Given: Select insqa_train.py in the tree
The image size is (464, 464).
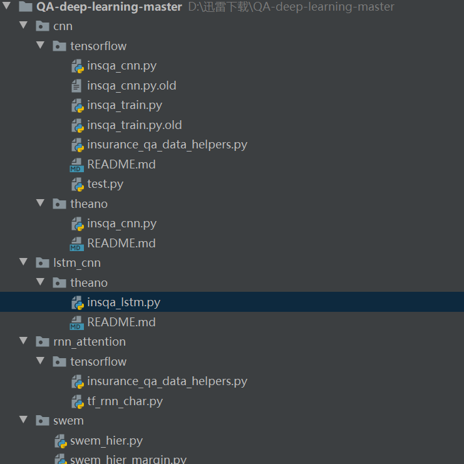Looking at the screenshot, I should pyautogui.click(x=125, y=105).
